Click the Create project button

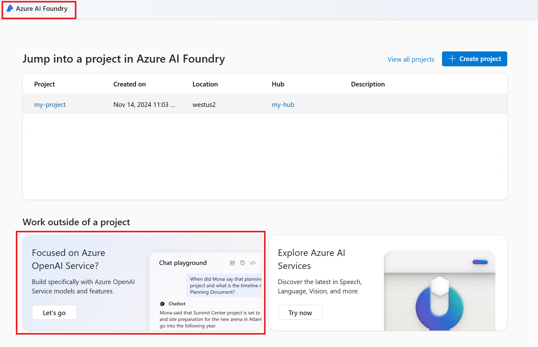[x=475, y=59]
